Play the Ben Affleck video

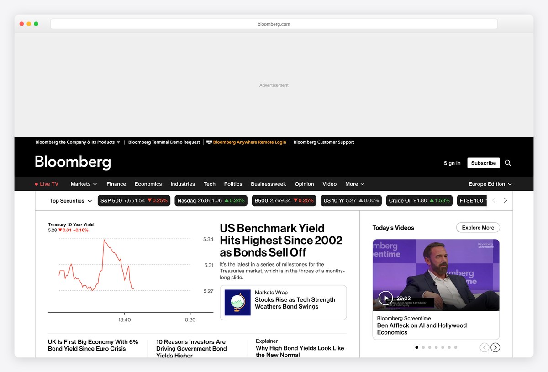click(386, 298)
